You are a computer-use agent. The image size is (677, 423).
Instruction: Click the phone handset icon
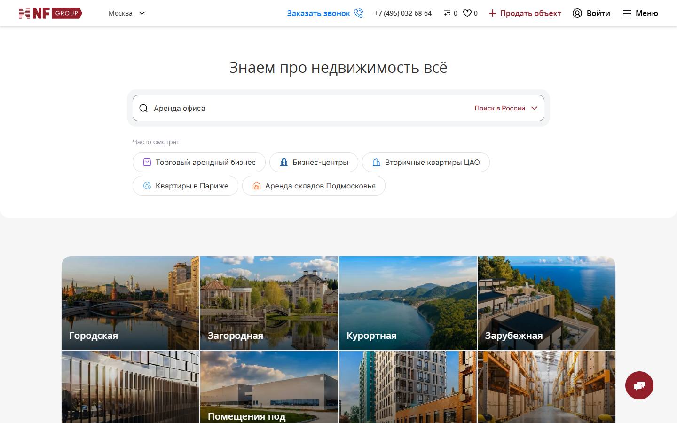click(359, 13)
